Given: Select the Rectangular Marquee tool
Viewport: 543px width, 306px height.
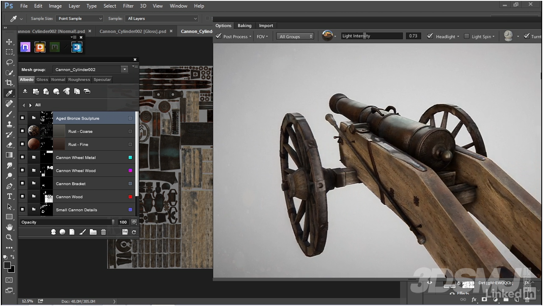Looking at the screenshot, I should 9,52.
